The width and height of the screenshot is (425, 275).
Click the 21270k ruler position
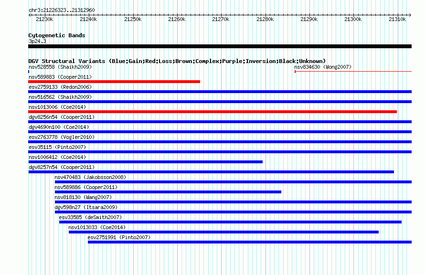[x=221, y=19]
